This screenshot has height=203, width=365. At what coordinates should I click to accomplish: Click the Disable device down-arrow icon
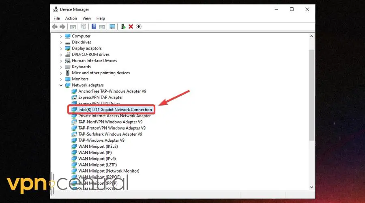point(139,26)
